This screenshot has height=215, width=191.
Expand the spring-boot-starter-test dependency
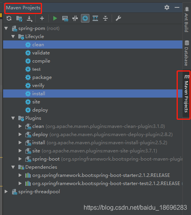click(x=20, y=184)
